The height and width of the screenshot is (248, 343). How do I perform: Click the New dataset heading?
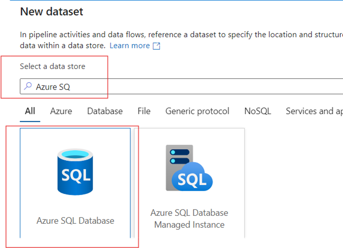click(x=52, y=12)
